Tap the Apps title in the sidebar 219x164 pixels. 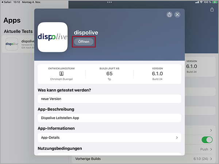pyautogui.click(x=12, y=20)
